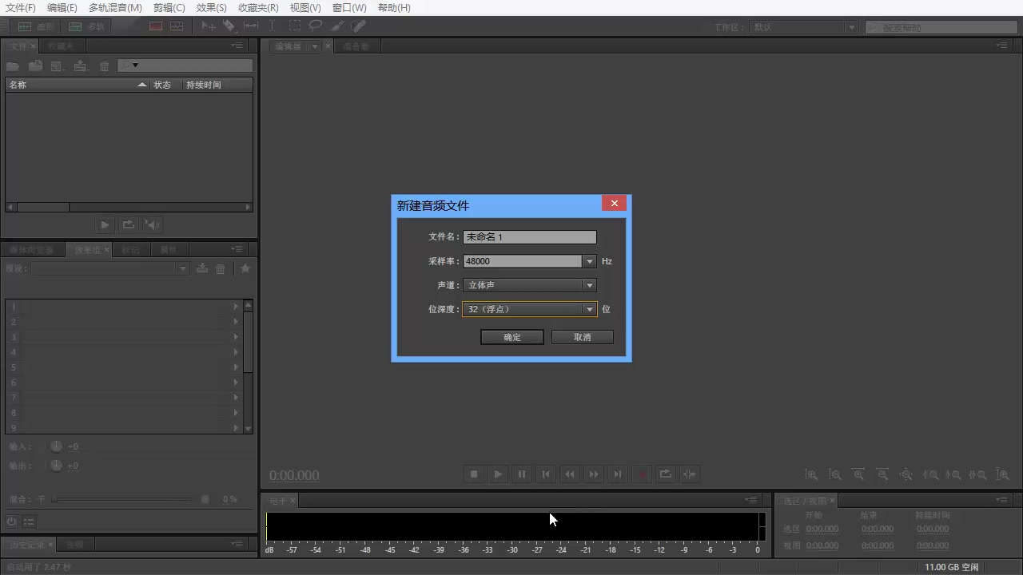Click the play preview button in 文件 panel
The image size is (1023, 575).
pos(104,225)
